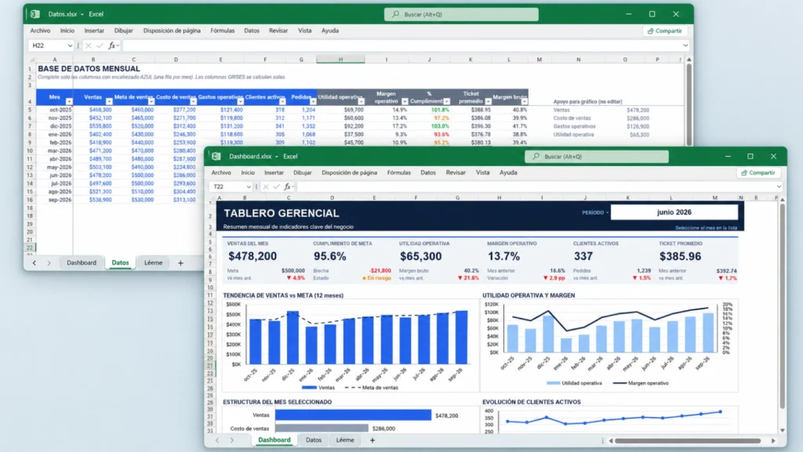Viewport: 803px width, 452px height.
Task: Click Compartir button in Datos.xlsx
Action: (x=665, y=31)
